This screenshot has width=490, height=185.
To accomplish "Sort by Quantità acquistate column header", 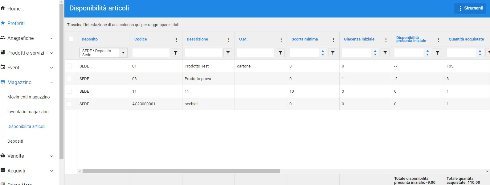I will coord(466,39).
